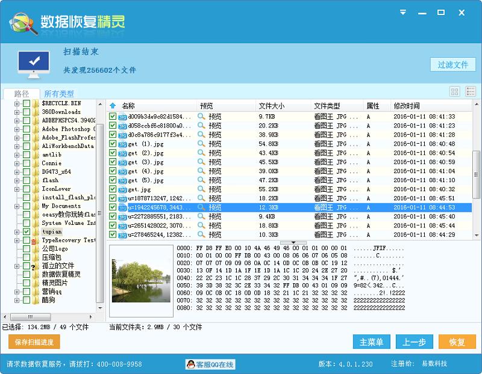
Task: Uncheck the tupian folder checkbox
Action: pyautogui.click(x=28, y=232)
